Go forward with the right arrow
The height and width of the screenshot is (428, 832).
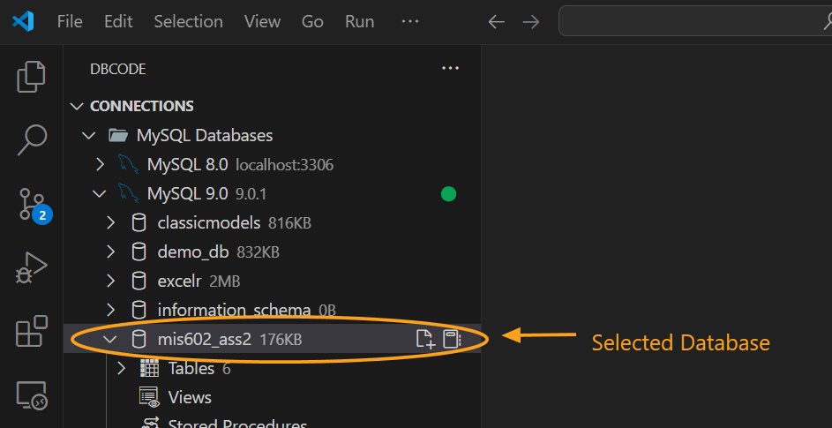pos(530,22)
